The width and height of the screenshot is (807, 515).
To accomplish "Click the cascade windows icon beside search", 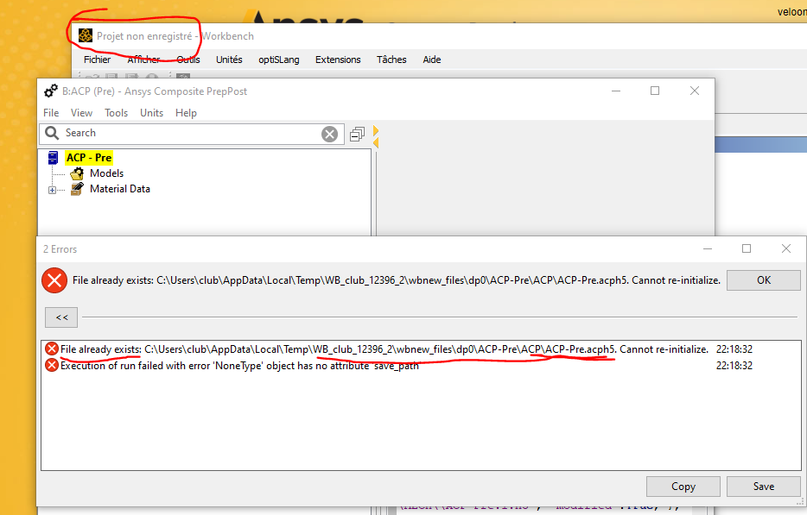I will click(x=357, y=135).
